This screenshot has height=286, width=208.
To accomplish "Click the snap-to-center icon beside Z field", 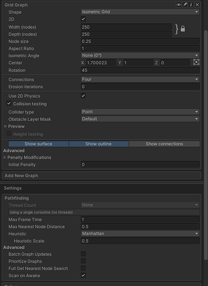I will click(x=196, y=62).
